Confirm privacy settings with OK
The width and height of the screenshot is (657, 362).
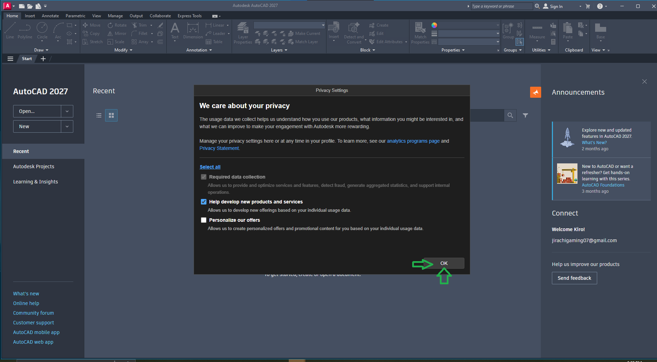tap(444, 263)
